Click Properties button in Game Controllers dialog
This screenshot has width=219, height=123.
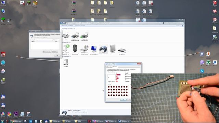click(55, 52)
